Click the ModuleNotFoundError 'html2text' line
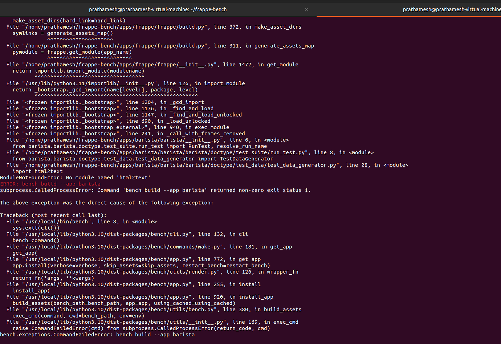Viewport: 501px width, 344px height. pyautogui.click(x=75, y=178)
